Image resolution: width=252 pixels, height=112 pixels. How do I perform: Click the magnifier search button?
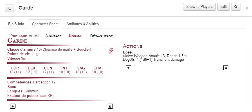[236, 7]
